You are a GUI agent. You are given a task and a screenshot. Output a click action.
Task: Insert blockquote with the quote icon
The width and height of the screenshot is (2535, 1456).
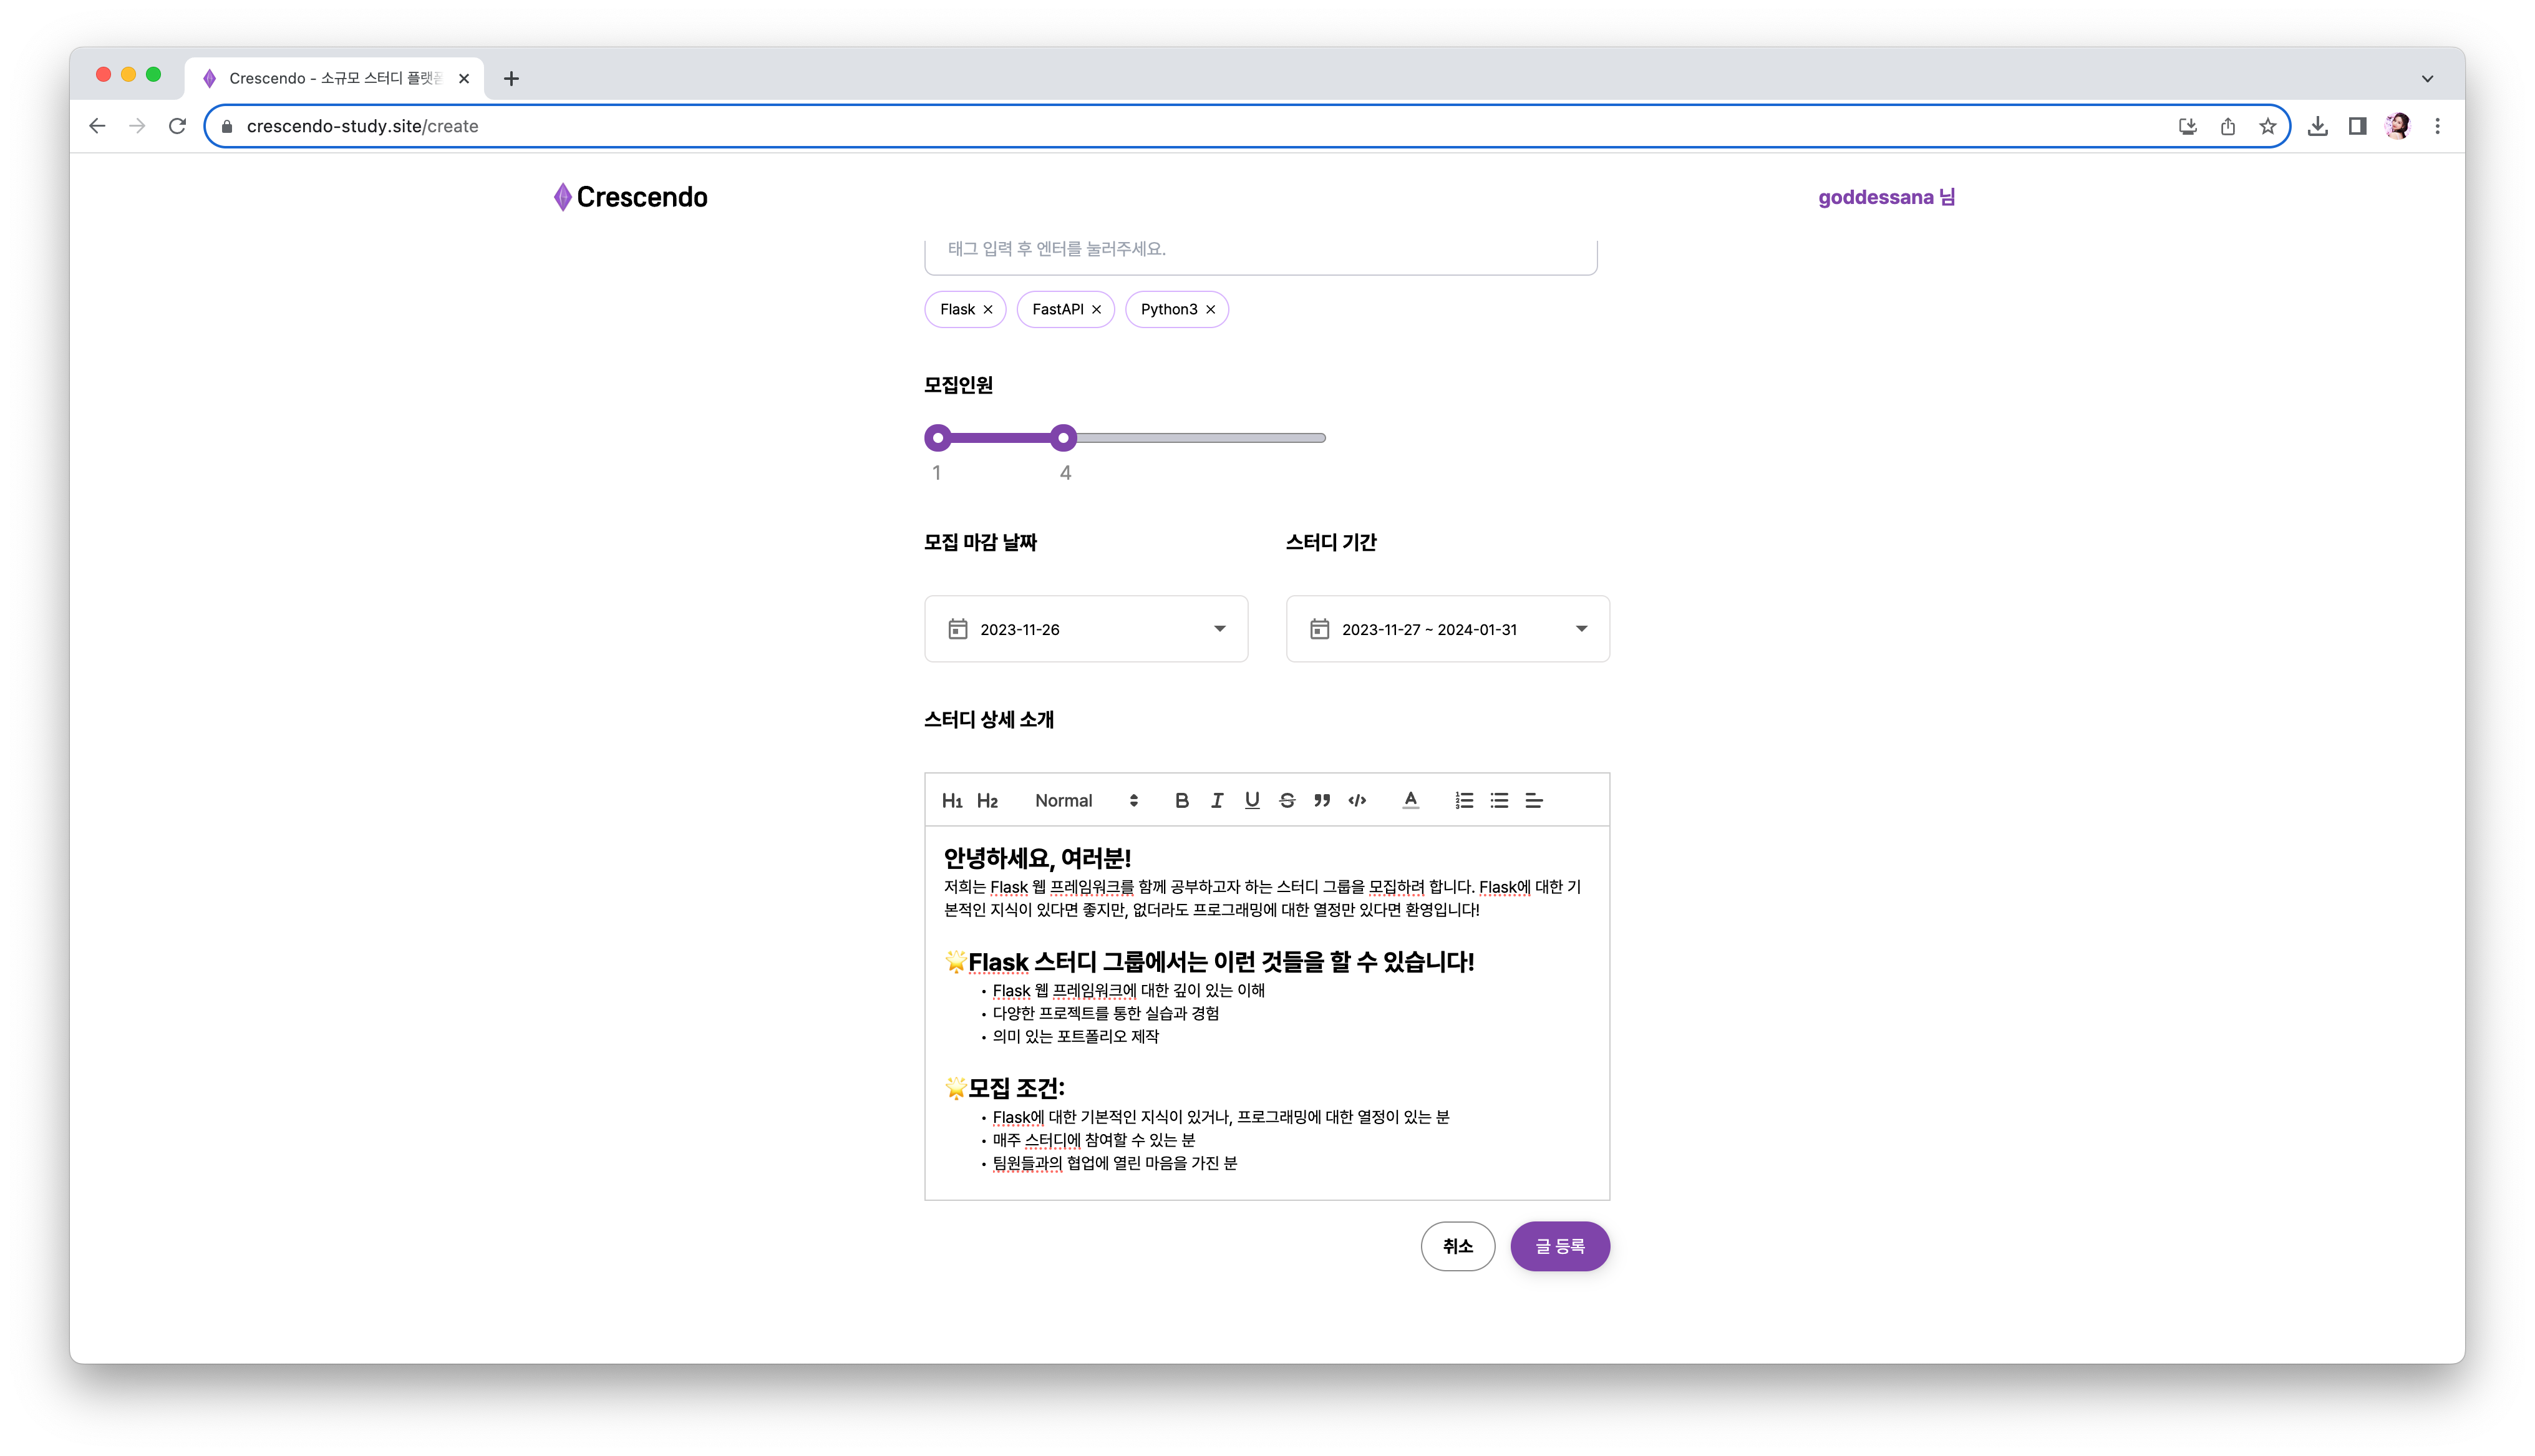click(x=1322, y=800)
